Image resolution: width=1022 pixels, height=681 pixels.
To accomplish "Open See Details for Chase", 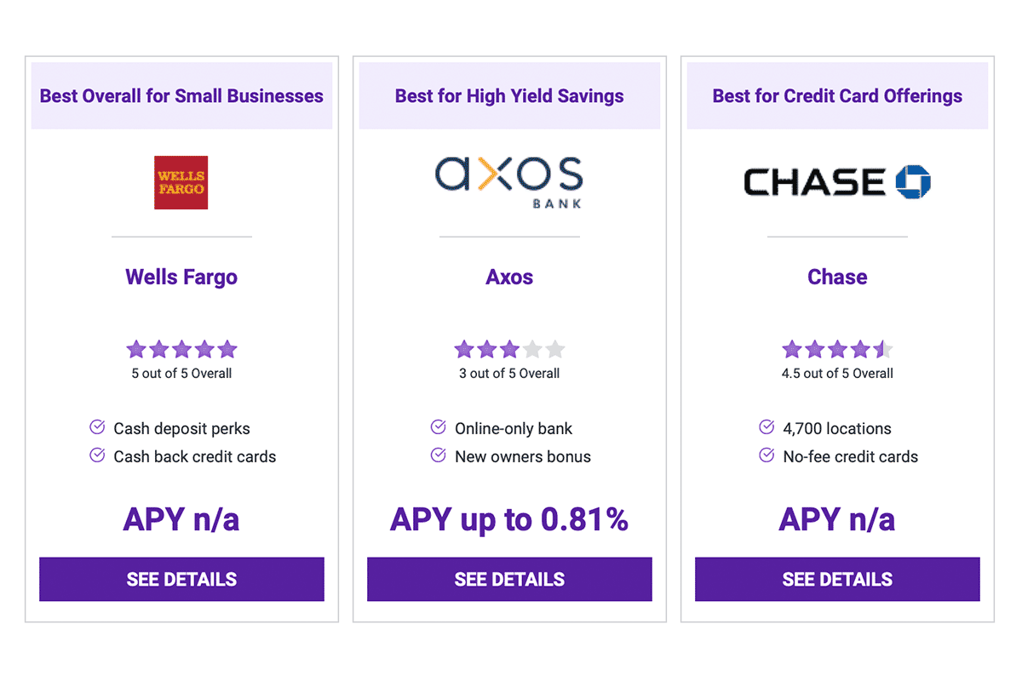I will point(837,579).
